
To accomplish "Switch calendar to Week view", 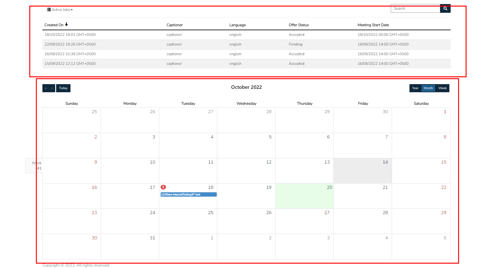I will pyautogui.click(x=443, y=88).
